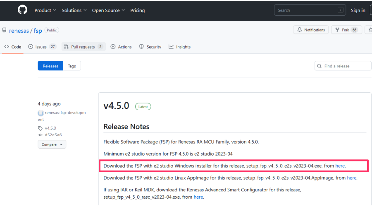Click 'here' for the Linux AppImage download
372x207 pixels.
click(352, 178)
